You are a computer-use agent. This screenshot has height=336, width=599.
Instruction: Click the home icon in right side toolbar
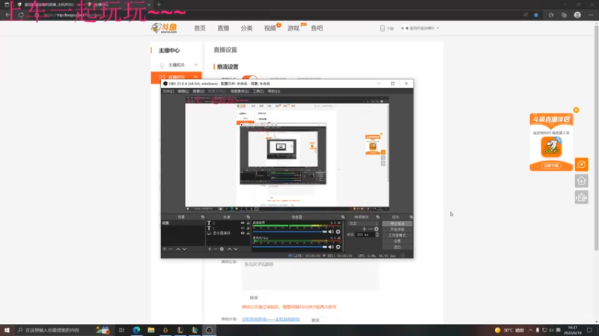click(582, 181)
